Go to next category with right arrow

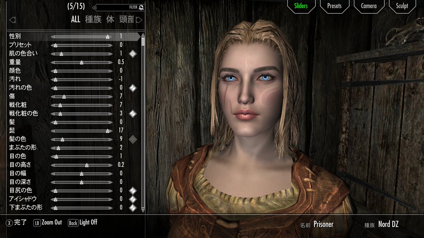point(139,20)
